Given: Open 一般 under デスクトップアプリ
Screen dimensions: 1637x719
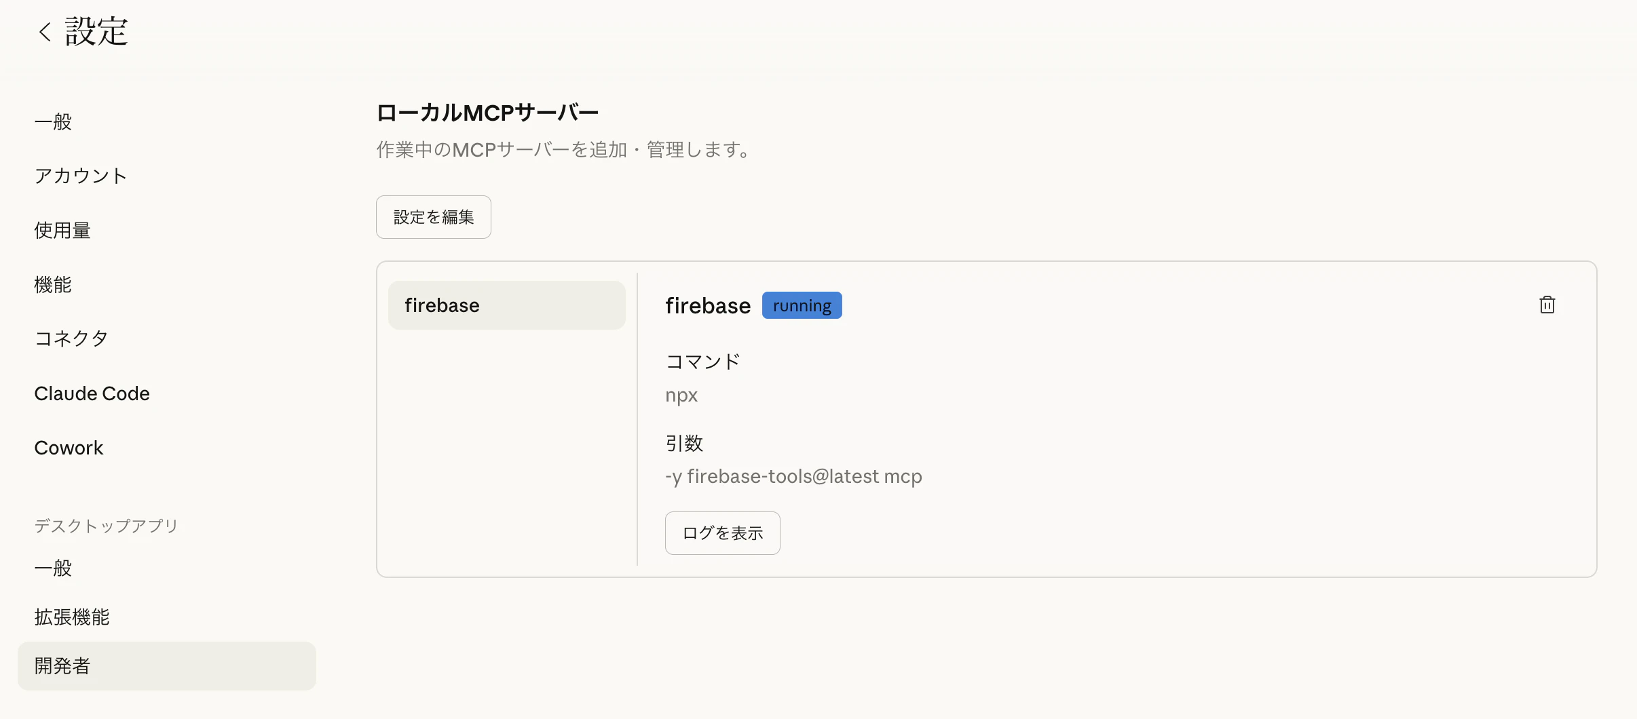Looking at the screenshot, I should (52, 568).
